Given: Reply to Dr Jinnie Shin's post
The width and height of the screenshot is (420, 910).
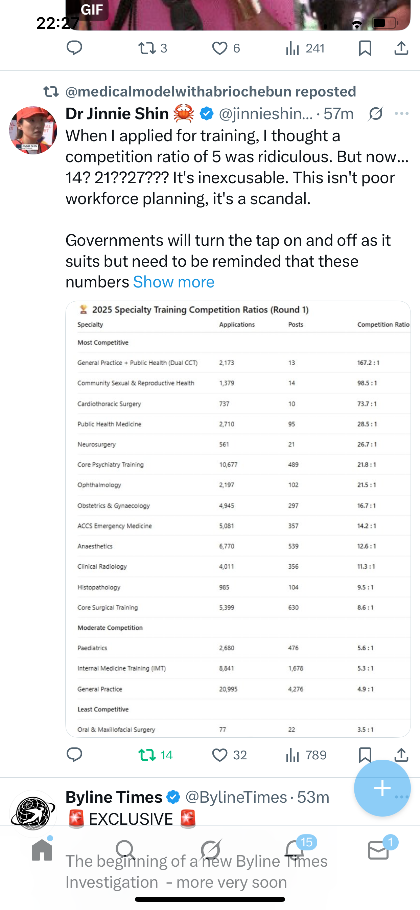Looking at the screenshot, I should (x=74, y=755).
